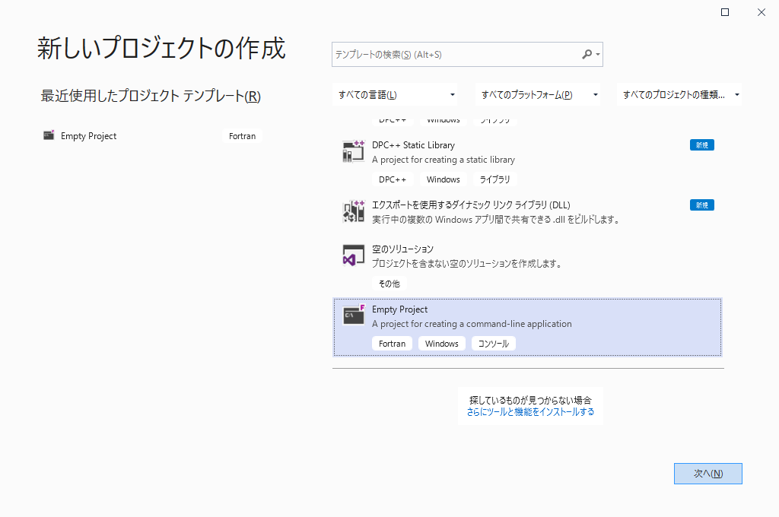
Task: Click the 新規 badge beside DPC++ Static Library
Action: pyautogui.click(x=701, y=144)
